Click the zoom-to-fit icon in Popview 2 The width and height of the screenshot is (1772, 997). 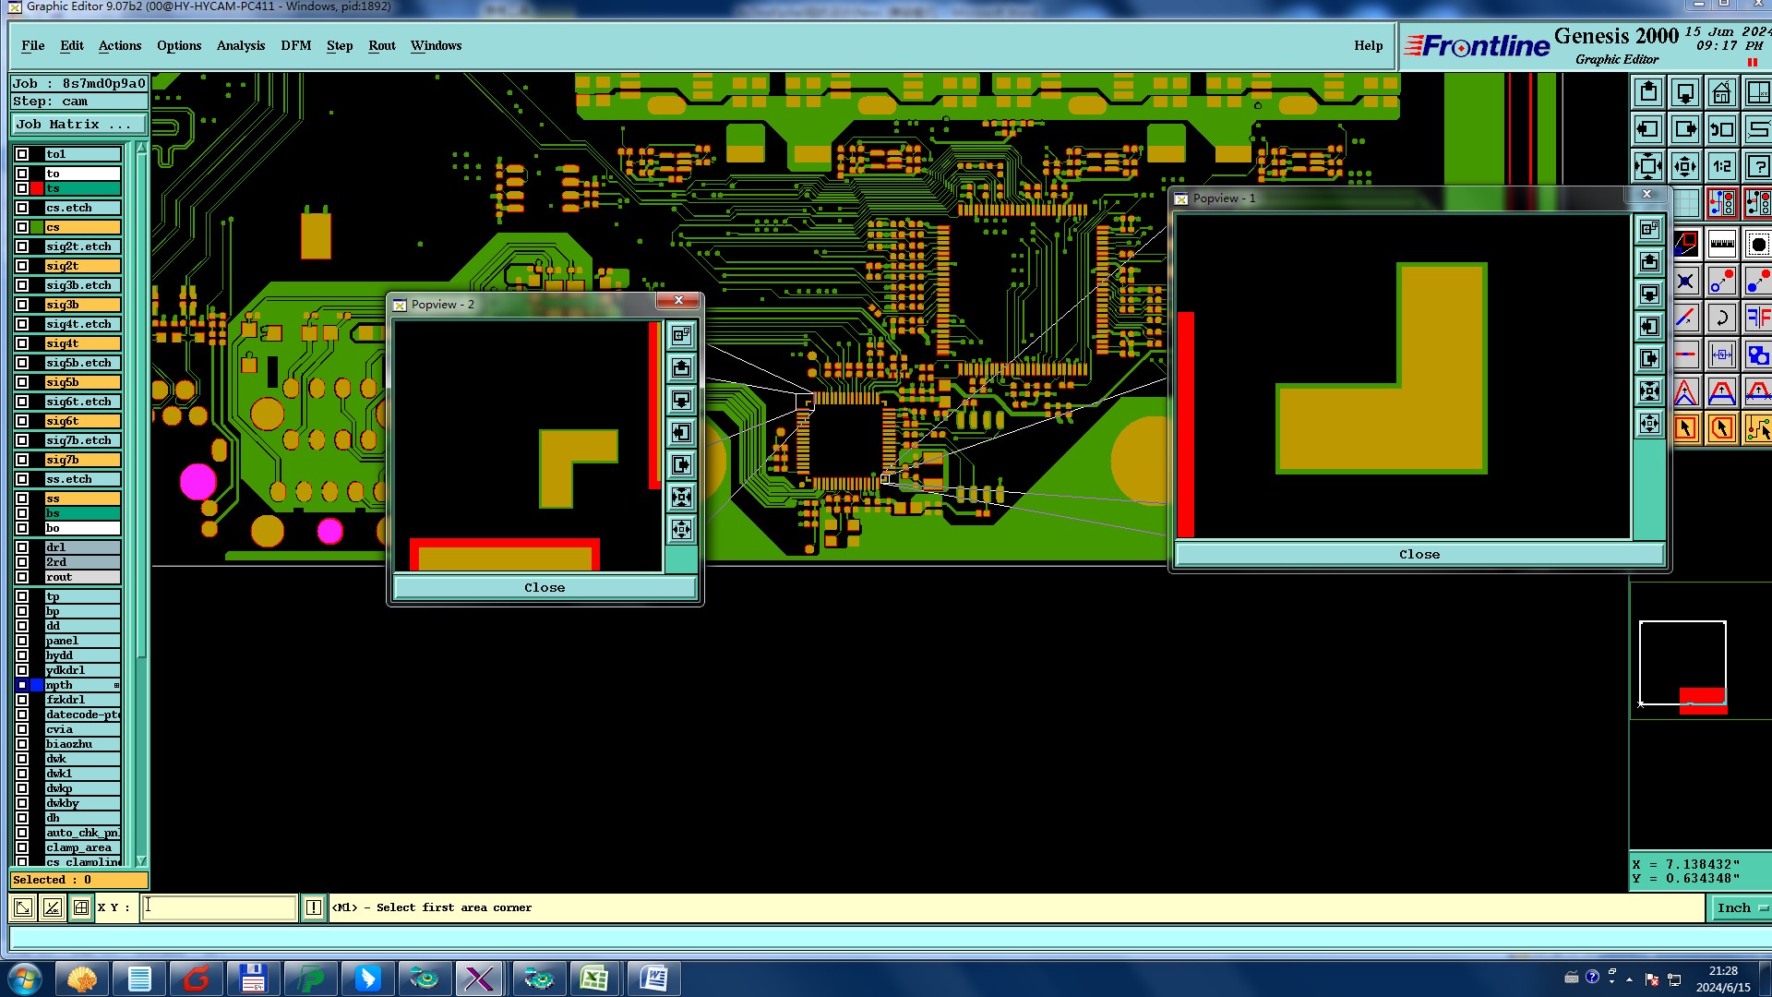click(681, 498)
